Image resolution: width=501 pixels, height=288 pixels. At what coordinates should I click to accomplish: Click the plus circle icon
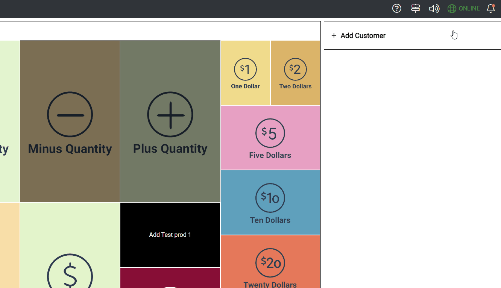point(170,114)
